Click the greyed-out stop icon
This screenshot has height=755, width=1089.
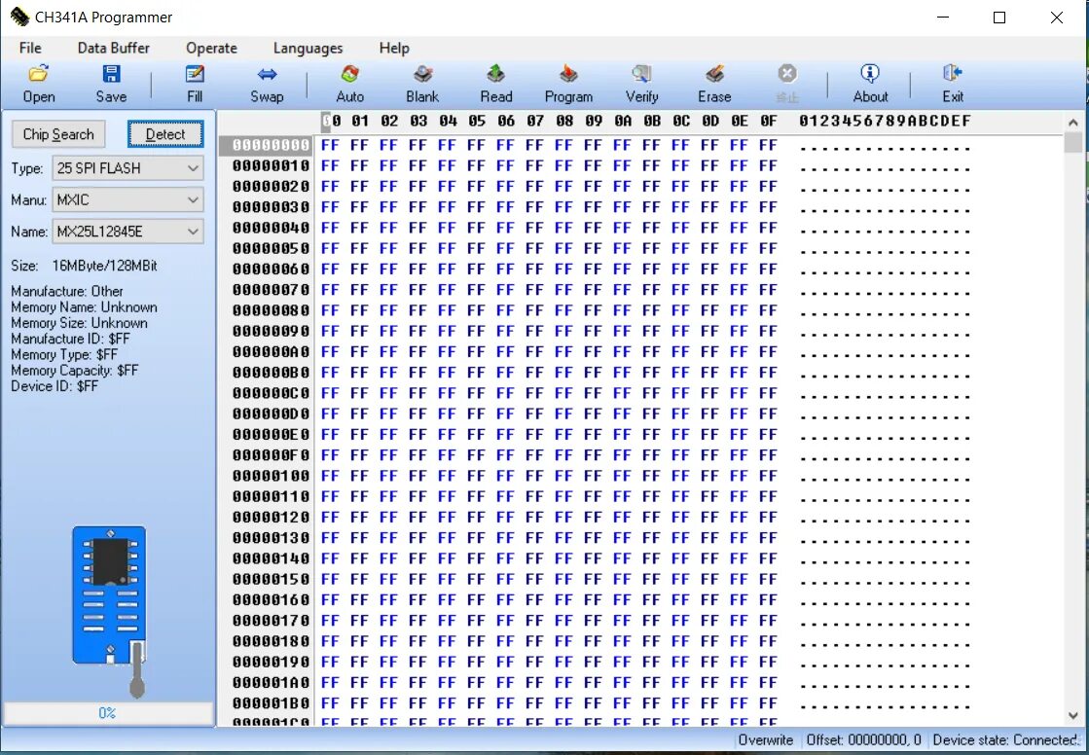coord(787,74)
